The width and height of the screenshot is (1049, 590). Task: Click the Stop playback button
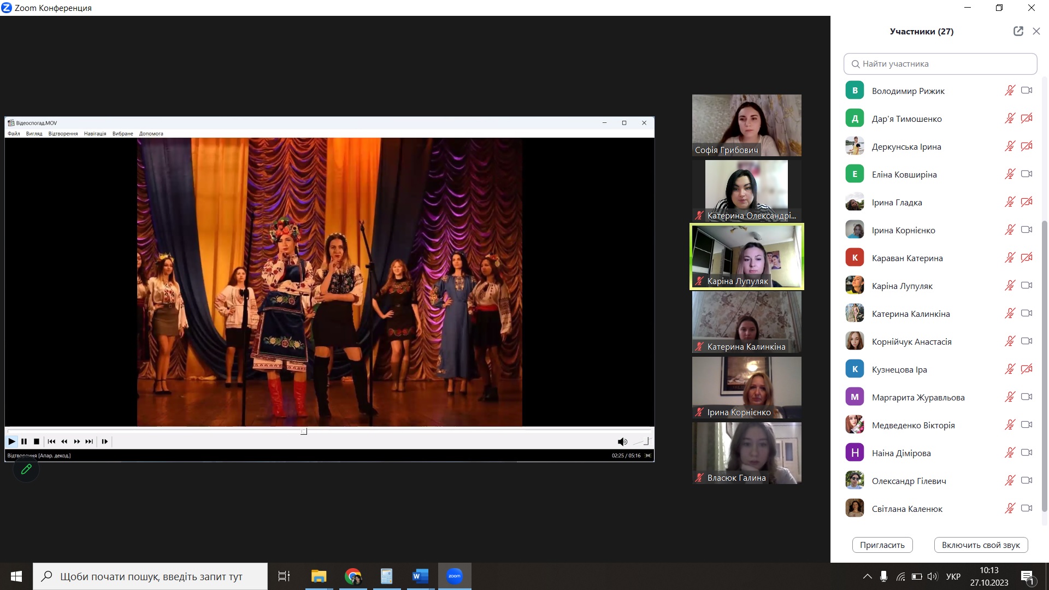click(37, 441)
